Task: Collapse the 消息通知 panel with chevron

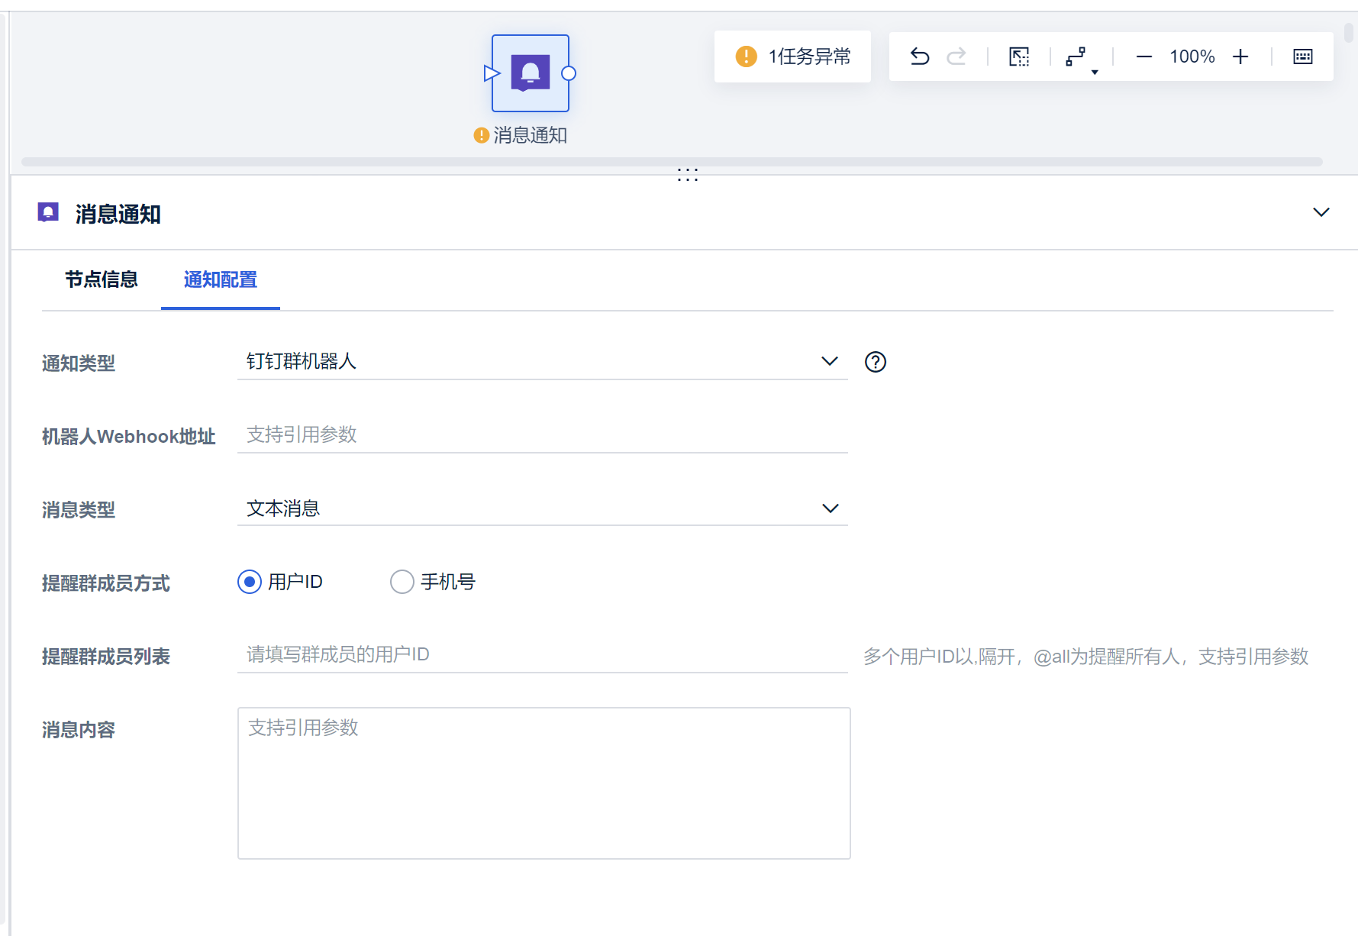Action: 1321,212
